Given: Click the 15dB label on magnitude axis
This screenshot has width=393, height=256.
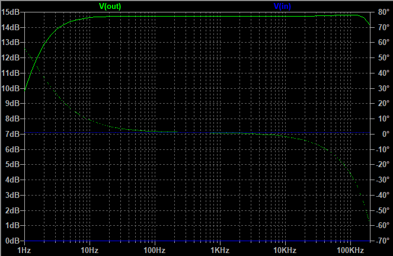Looking at the screenshot, I should click(10, 12).
